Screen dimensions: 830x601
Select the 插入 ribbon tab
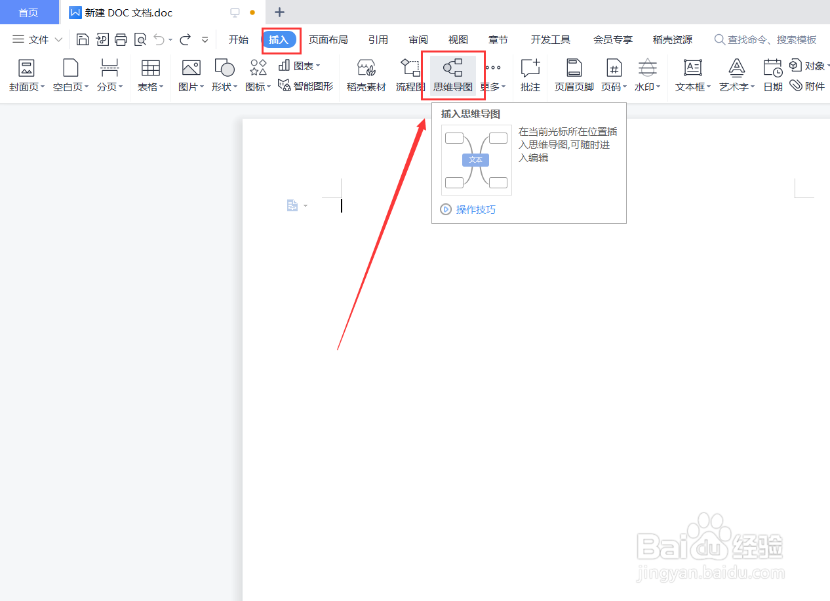pos(279,40)
